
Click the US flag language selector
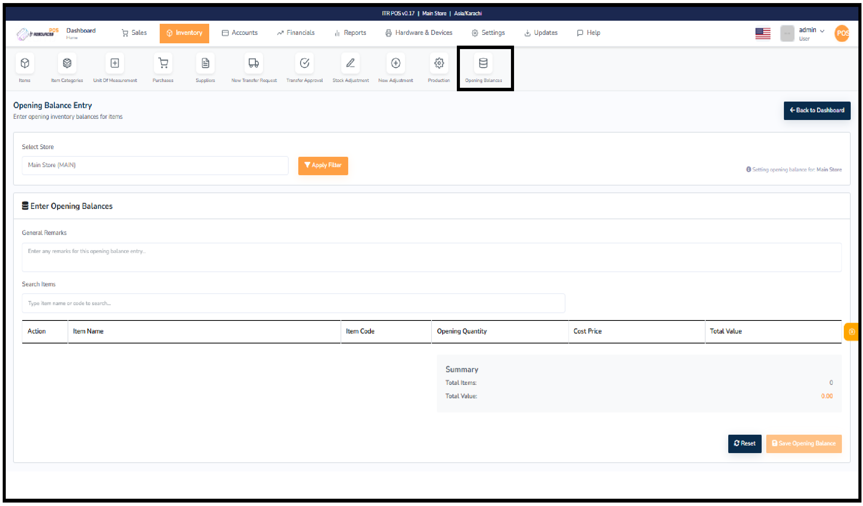762,33
